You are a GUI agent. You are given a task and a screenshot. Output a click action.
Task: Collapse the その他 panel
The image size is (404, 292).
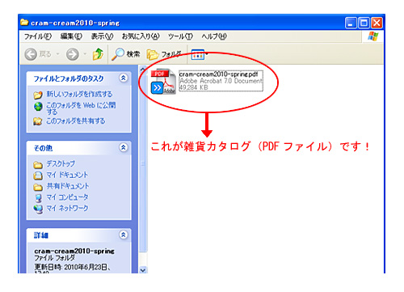pyautogui.click(x=124, y=147)
